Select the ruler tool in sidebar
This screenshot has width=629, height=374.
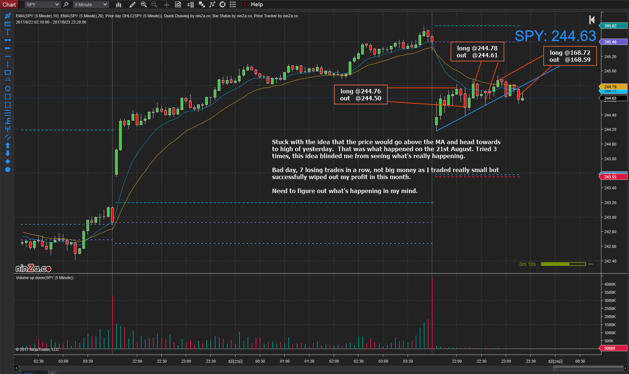point(7,24)
